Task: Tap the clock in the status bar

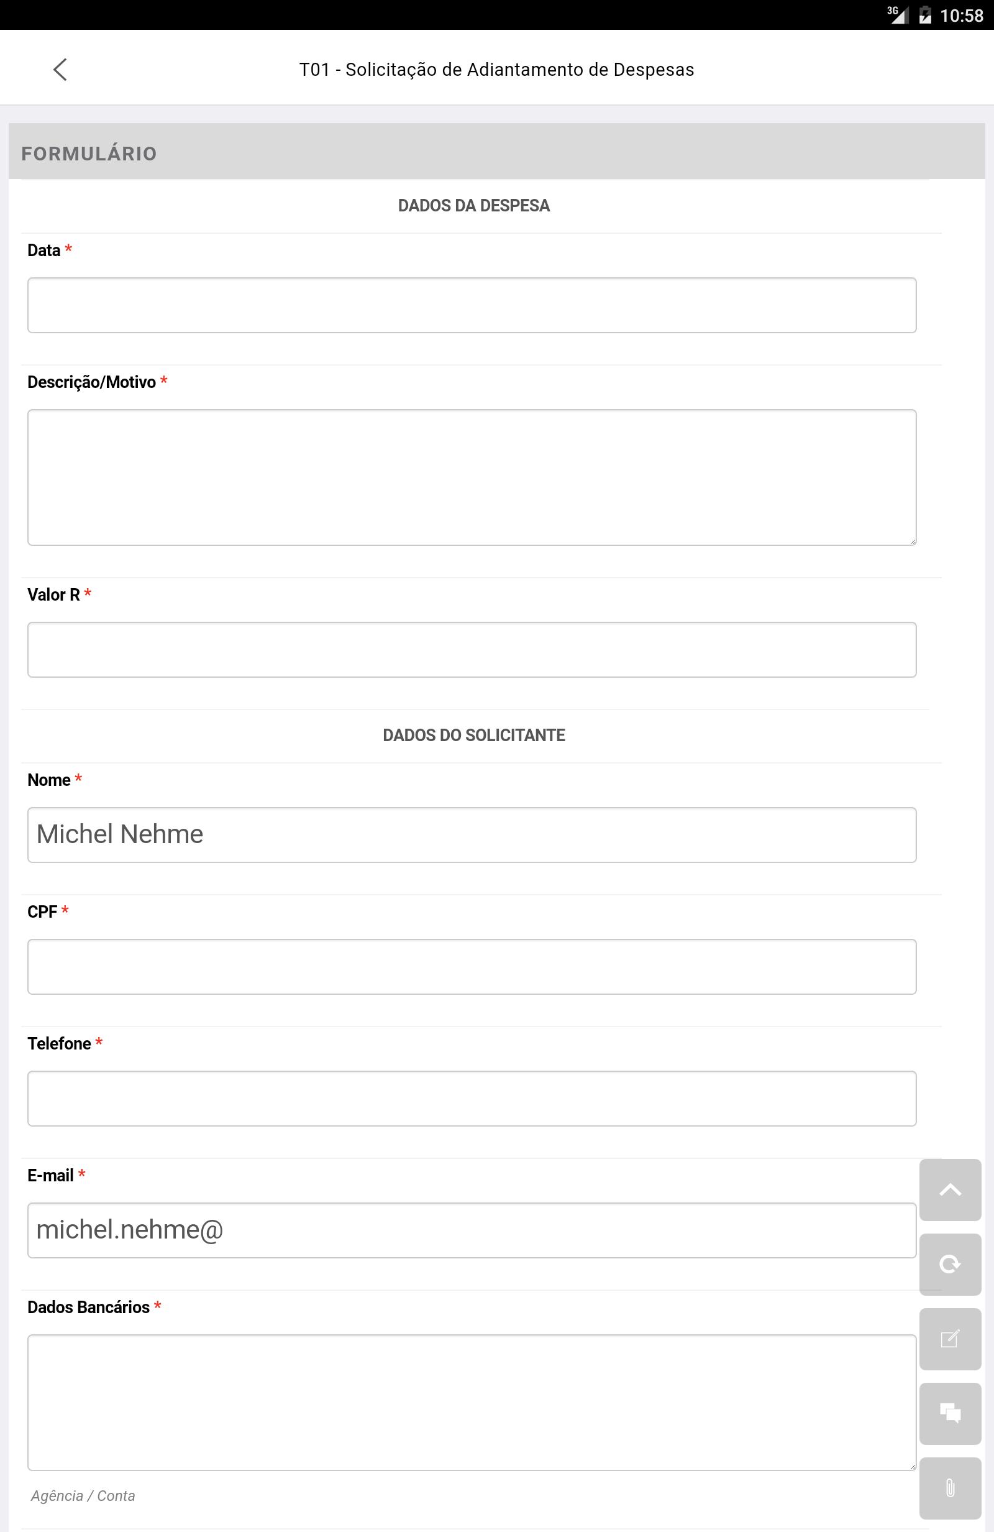Action: (x=961, y=16)
